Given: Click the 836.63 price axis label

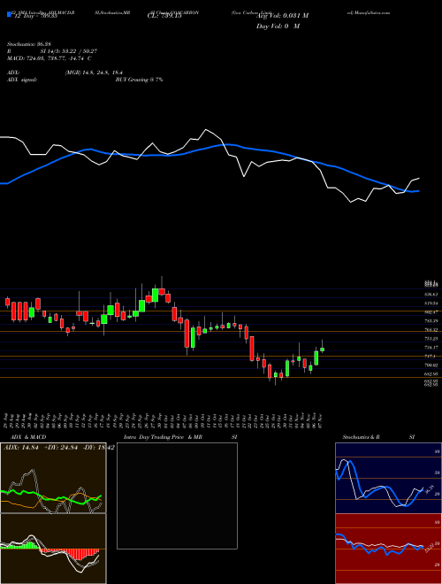Looking at the screenshot, I should point(431,295).
